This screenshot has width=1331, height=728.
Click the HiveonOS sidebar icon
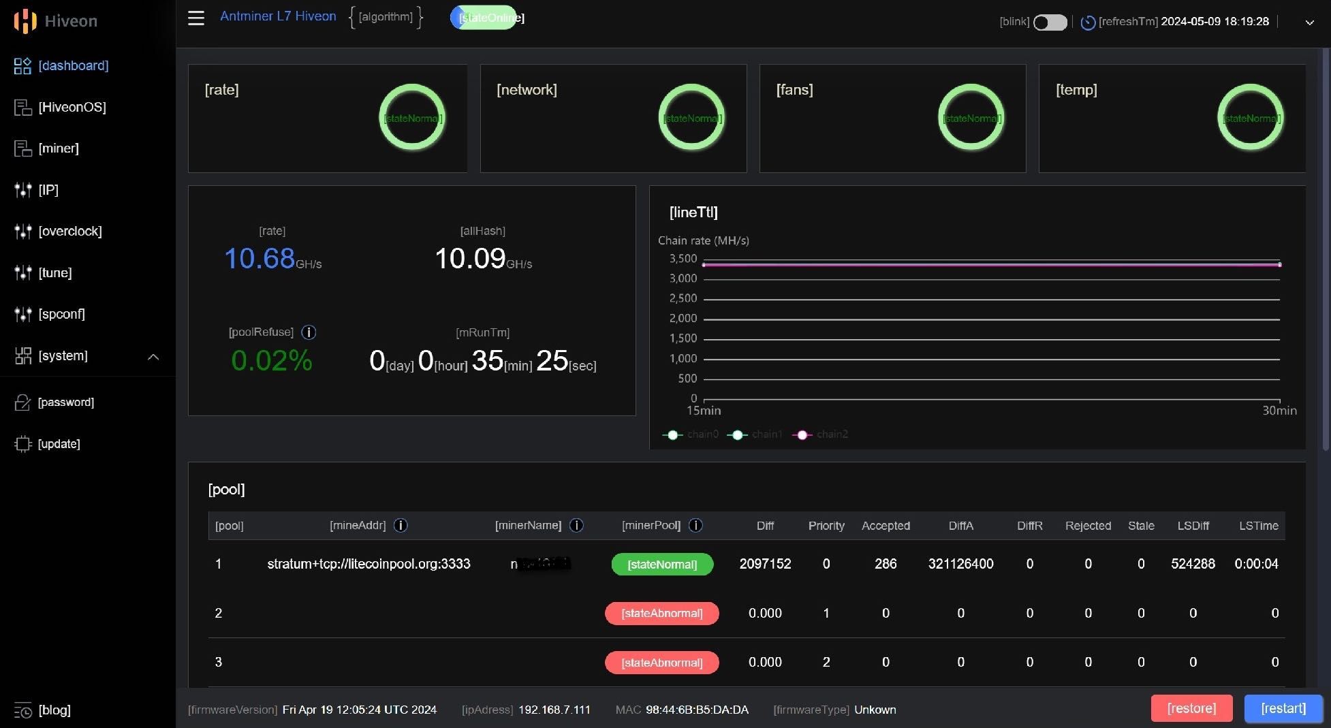coord(22,107)
